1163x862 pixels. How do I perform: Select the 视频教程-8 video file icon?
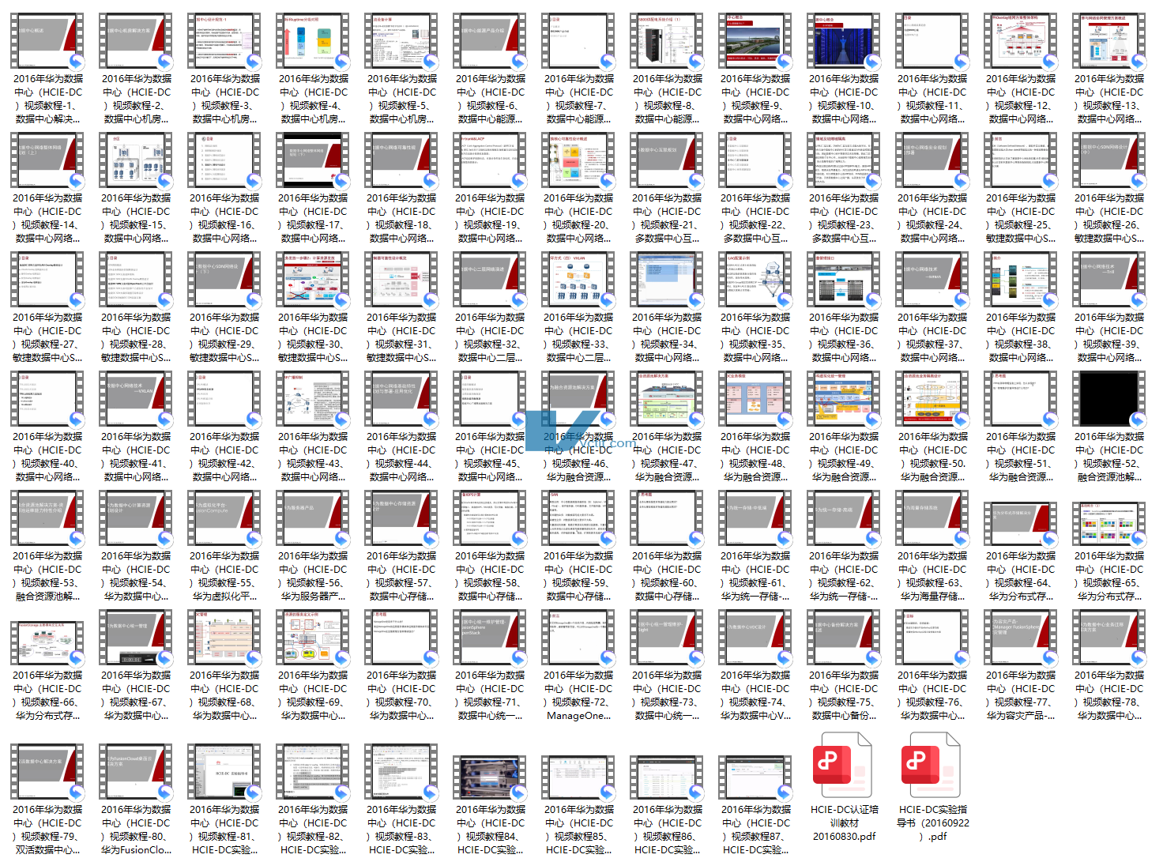pos(667,41)
